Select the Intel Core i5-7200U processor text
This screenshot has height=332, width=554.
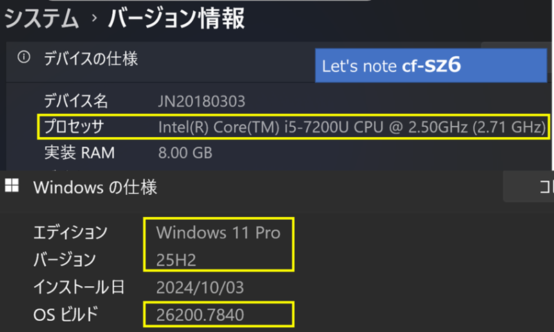352,126
